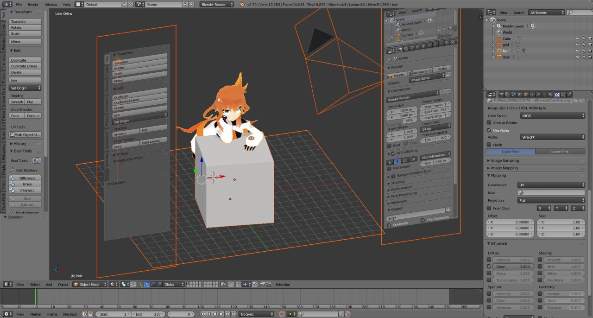This screenshot has width=593, height=318.
Task: Open the Render Layers properties tab icon
Action: (x=507, y=95)
